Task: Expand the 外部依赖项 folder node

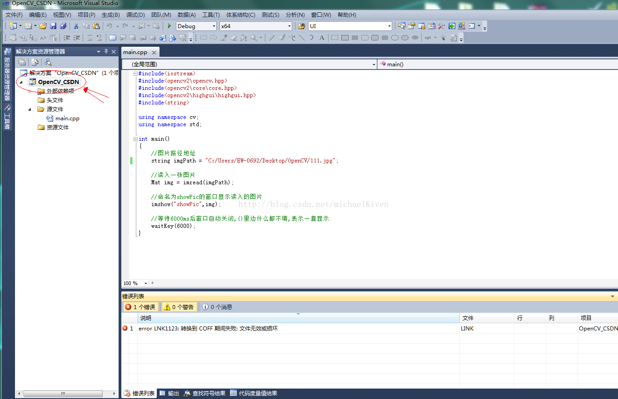Action: (30, 91)
